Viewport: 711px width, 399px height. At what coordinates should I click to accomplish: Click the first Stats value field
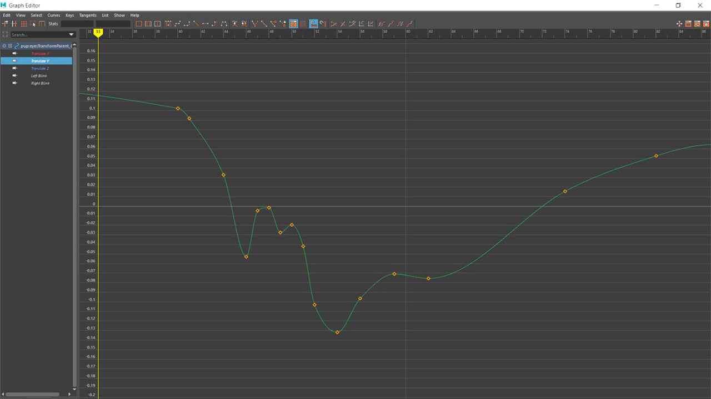[77, 24]
